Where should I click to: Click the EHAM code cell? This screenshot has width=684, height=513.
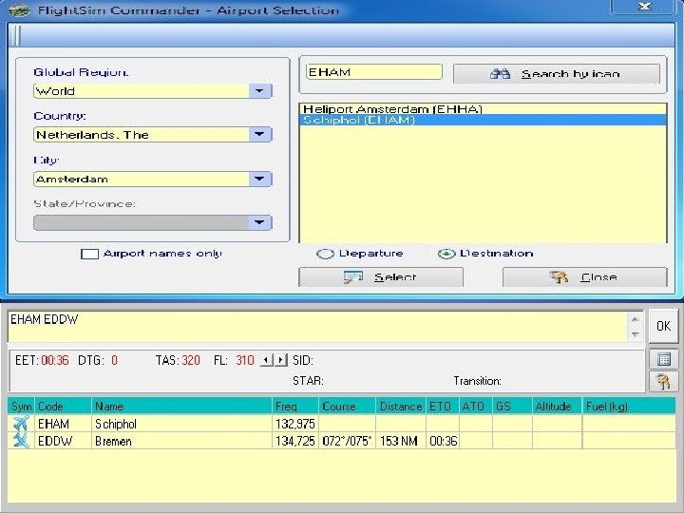[63, 424]
